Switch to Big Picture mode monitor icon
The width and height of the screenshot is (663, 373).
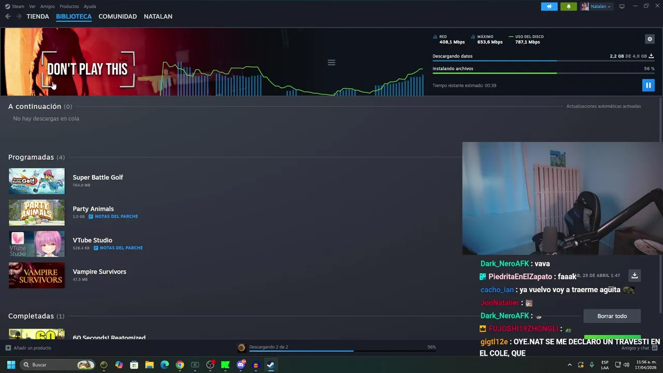click(622, 6)
